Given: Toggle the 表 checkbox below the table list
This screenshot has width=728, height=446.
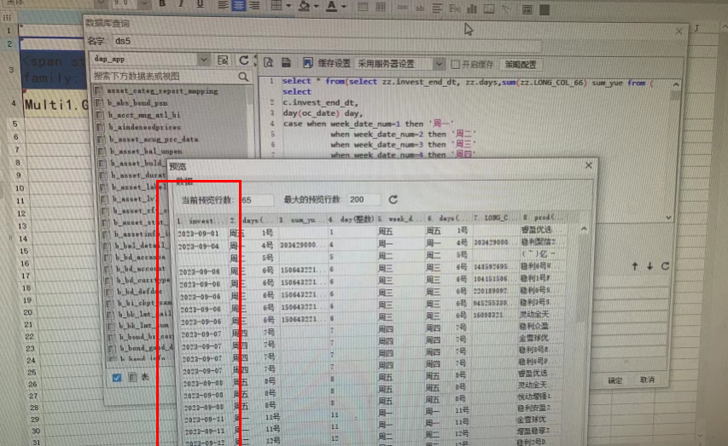Looking at the screenshot, I should 132,377.
